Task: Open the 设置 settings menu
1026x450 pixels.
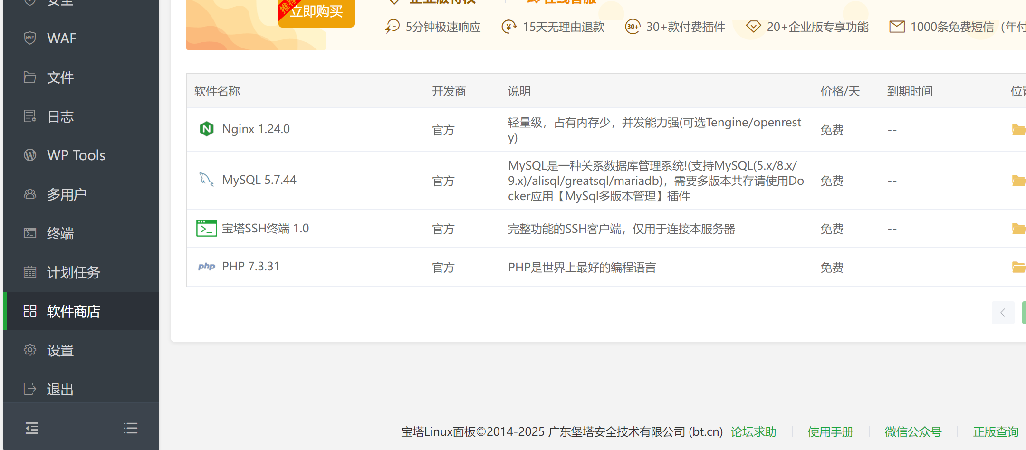Action: 81,350
